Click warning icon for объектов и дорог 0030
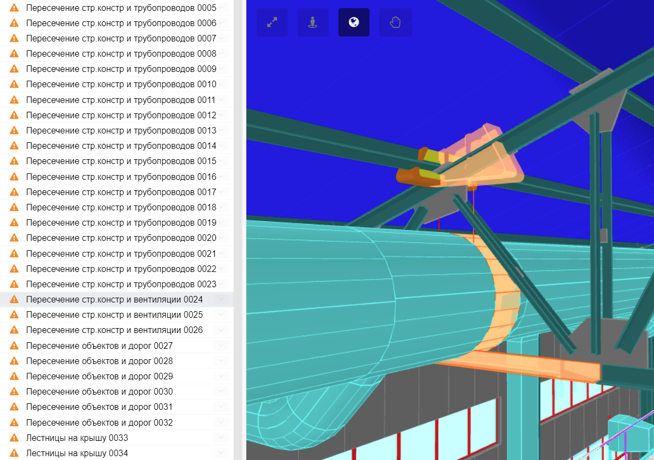Screen dimensions: 654x460 (14, 391)
